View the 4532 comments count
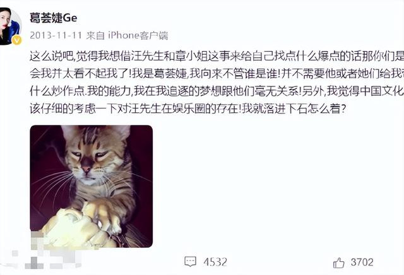The width and height of the screenshot is (404, 275). (215, 262)
